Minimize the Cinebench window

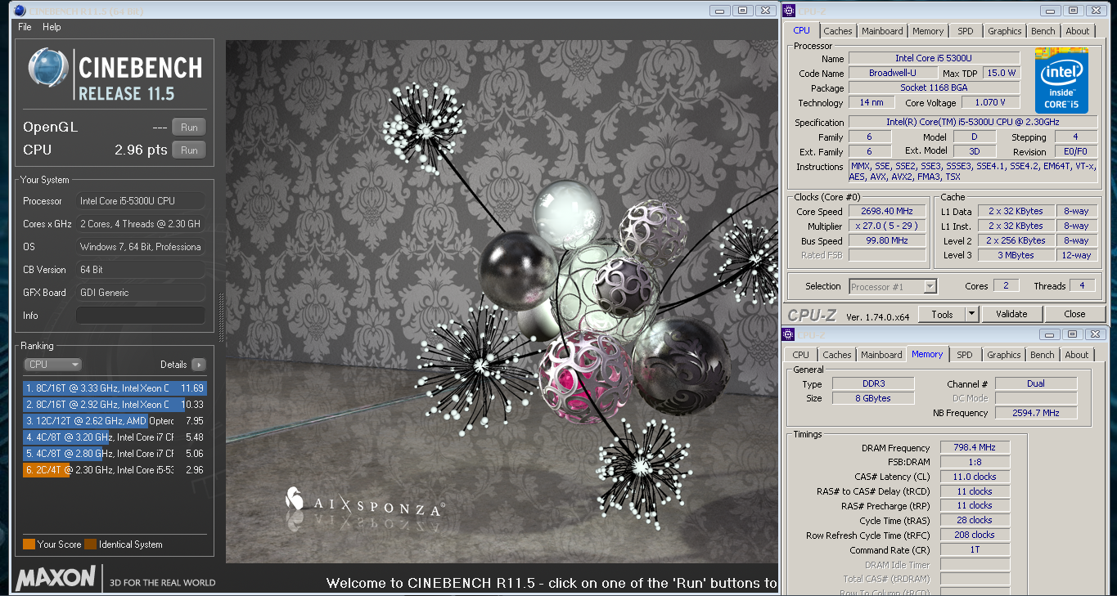tap(719, 11)
